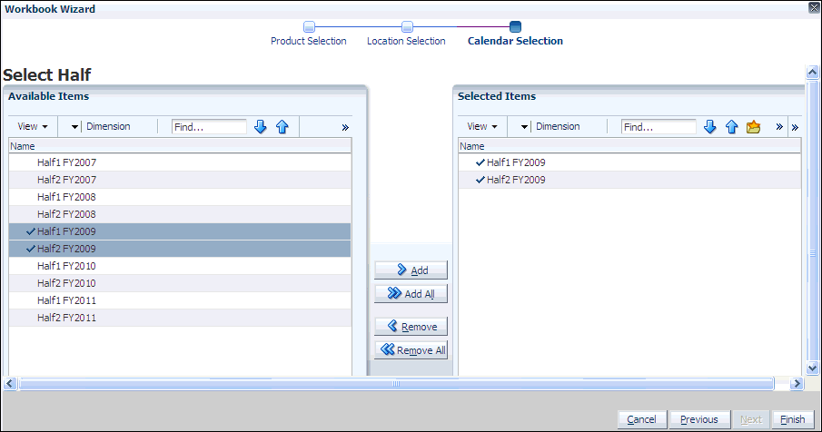The image size is (822, 432).
Task: Click the Add All button
Action: (x=411, y=294)
